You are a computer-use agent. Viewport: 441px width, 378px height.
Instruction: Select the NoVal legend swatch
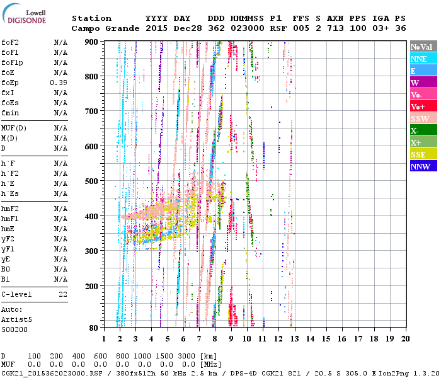pyautogui.click(x=423, y=47)
